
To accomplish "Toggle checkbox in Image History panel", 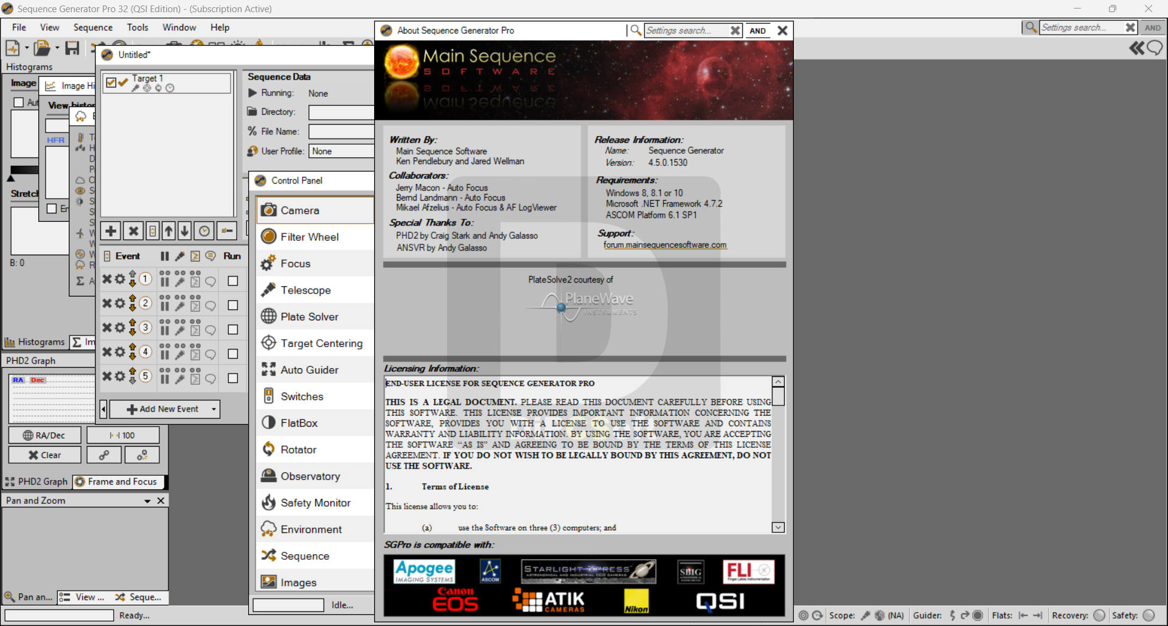I will [x=52, y=208].
